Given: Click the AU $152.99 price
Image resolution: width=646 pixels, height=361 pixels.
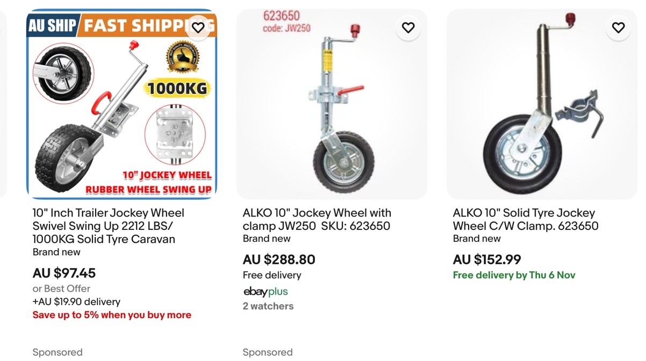Looking at the screenshot, I should tap(487, 259).
